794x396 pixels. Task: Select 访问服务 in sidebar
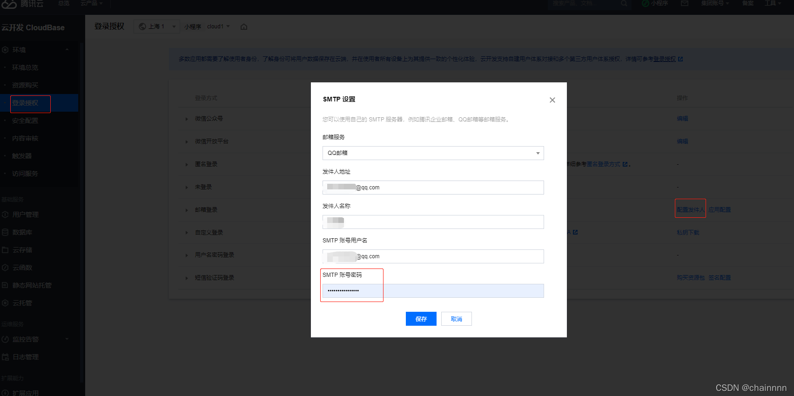pos(25,174)
